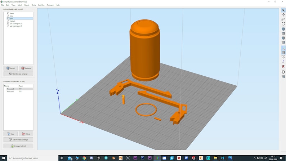Open Task View on the taskbar
The width and height of the screenshot is (286, 161).
[62, 158]
